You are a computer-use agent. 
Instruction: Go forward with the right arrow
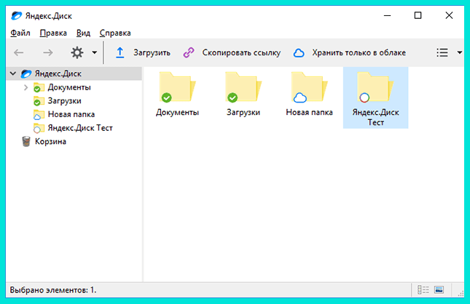pos(47,53)
